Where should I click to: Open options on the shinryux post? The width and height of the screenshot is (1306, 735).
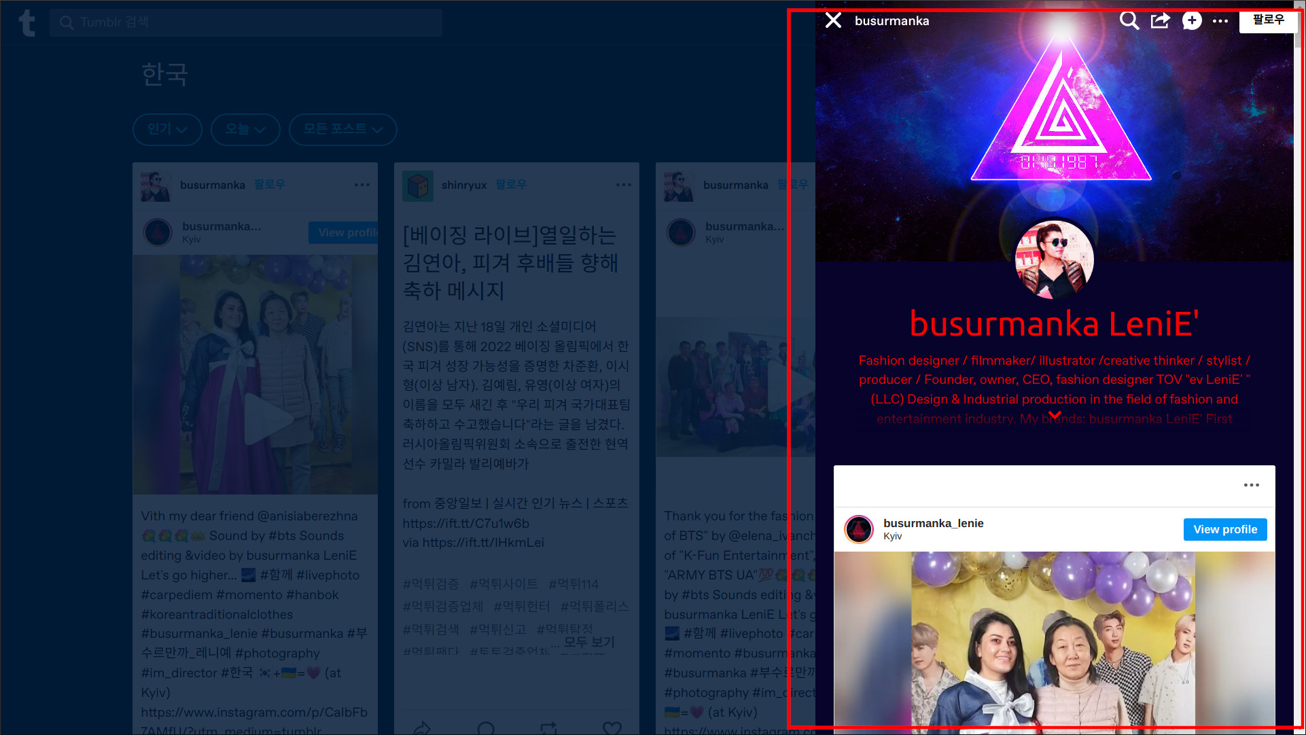624,185
